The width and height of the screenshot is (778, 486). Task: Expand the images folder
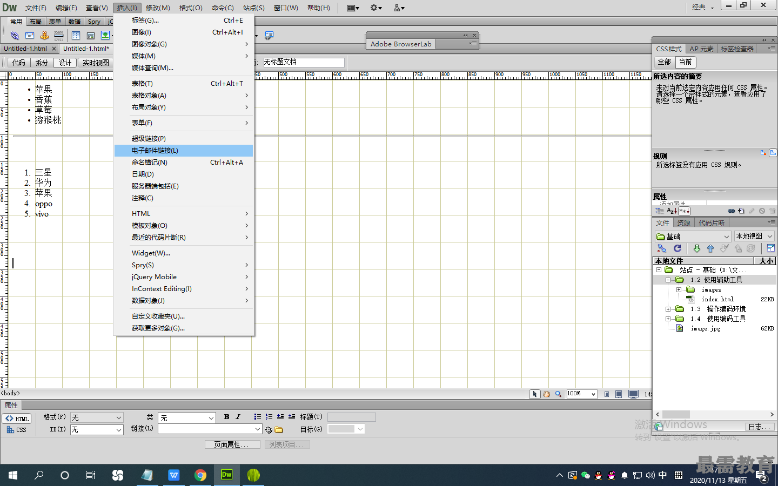pyautogui.click(x=679, y=289)
